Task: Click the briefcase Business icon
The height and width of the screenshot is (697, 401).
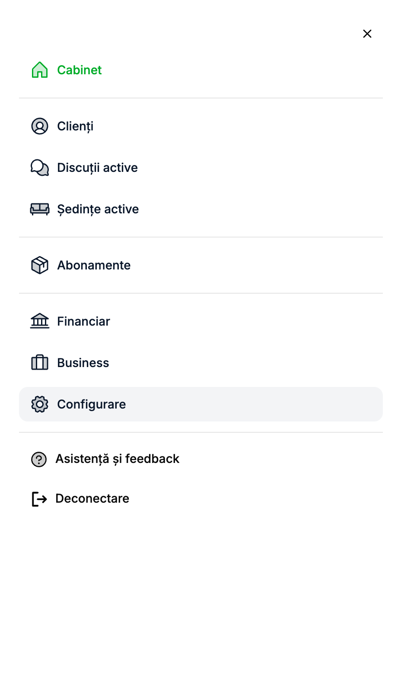Action: pos(40,362)
